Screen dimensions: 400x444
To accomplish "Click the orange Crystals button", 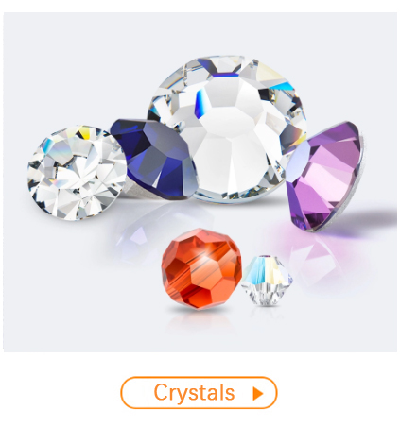I will tap(199, 392).
